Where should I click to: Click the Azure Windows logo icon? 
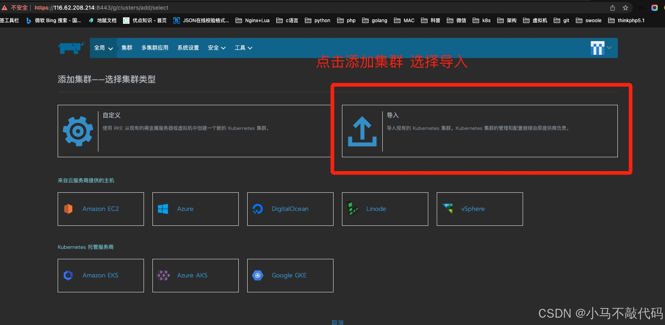[x=163, y=209]
